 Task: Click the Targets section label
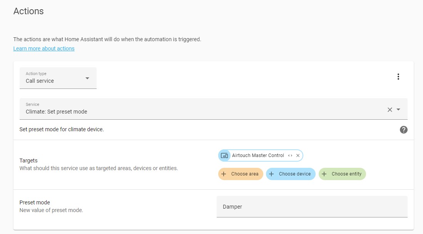pos(28,160)
